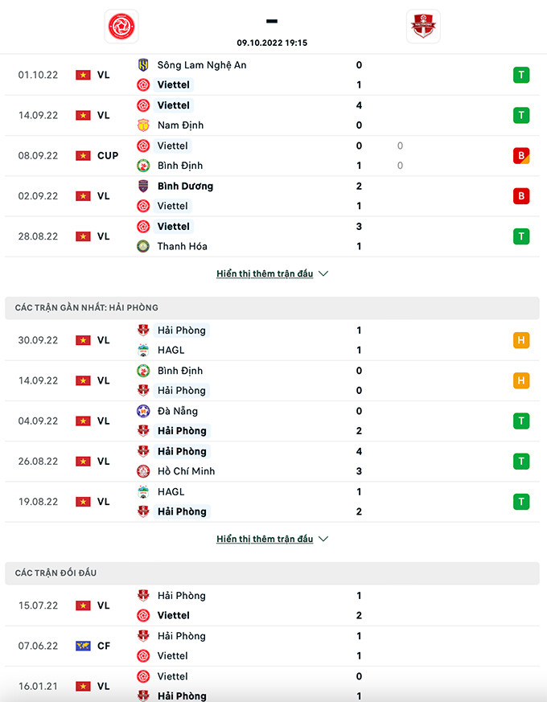Expand more Viettel matches with the first chevron
The width and height of the screenshot is (547, 702).
click(323, 273)
